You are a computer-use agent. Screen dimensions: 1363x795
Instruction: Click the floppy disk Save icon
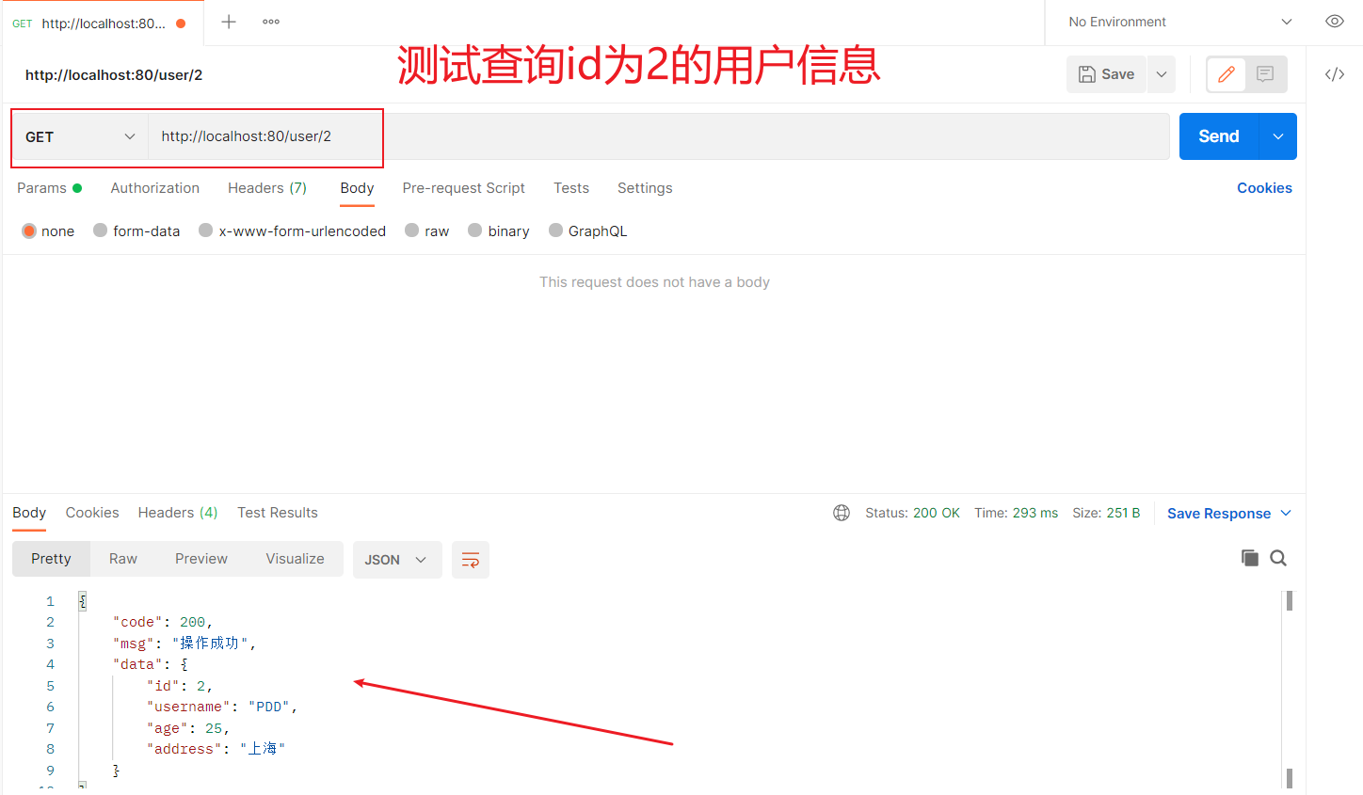pos(1087,74)
